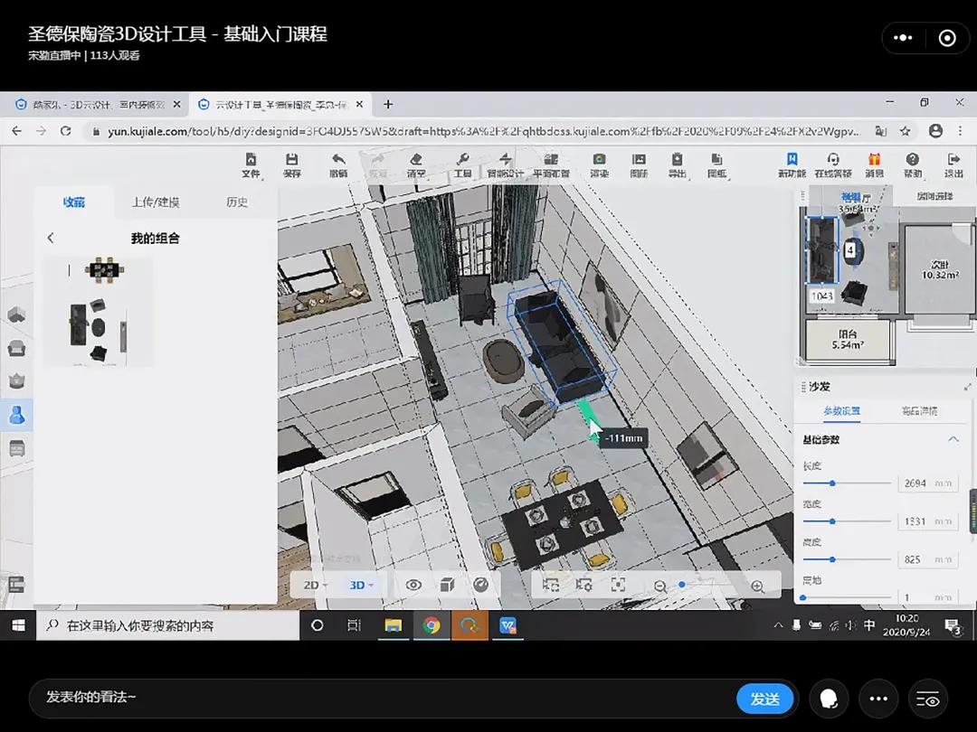Click the fit-to-view frame icon

tap(618, 585)
